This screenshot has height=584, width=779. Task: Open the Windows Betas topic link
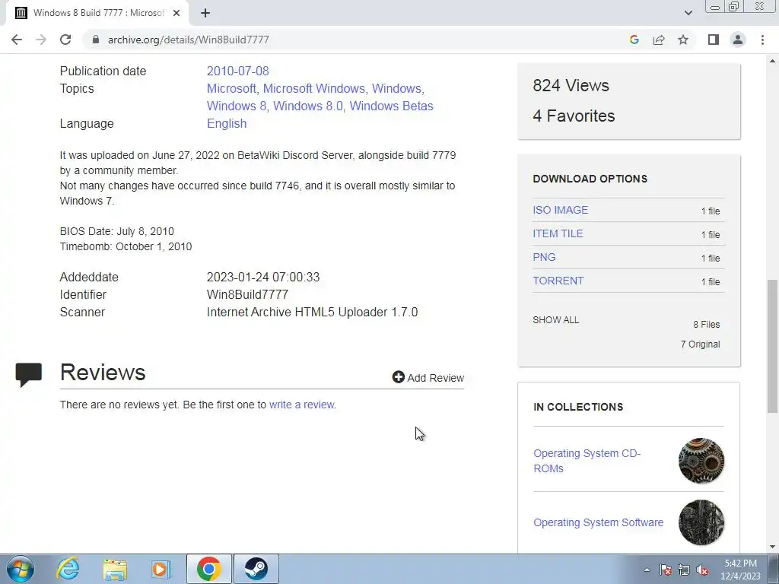click(392, 106)
